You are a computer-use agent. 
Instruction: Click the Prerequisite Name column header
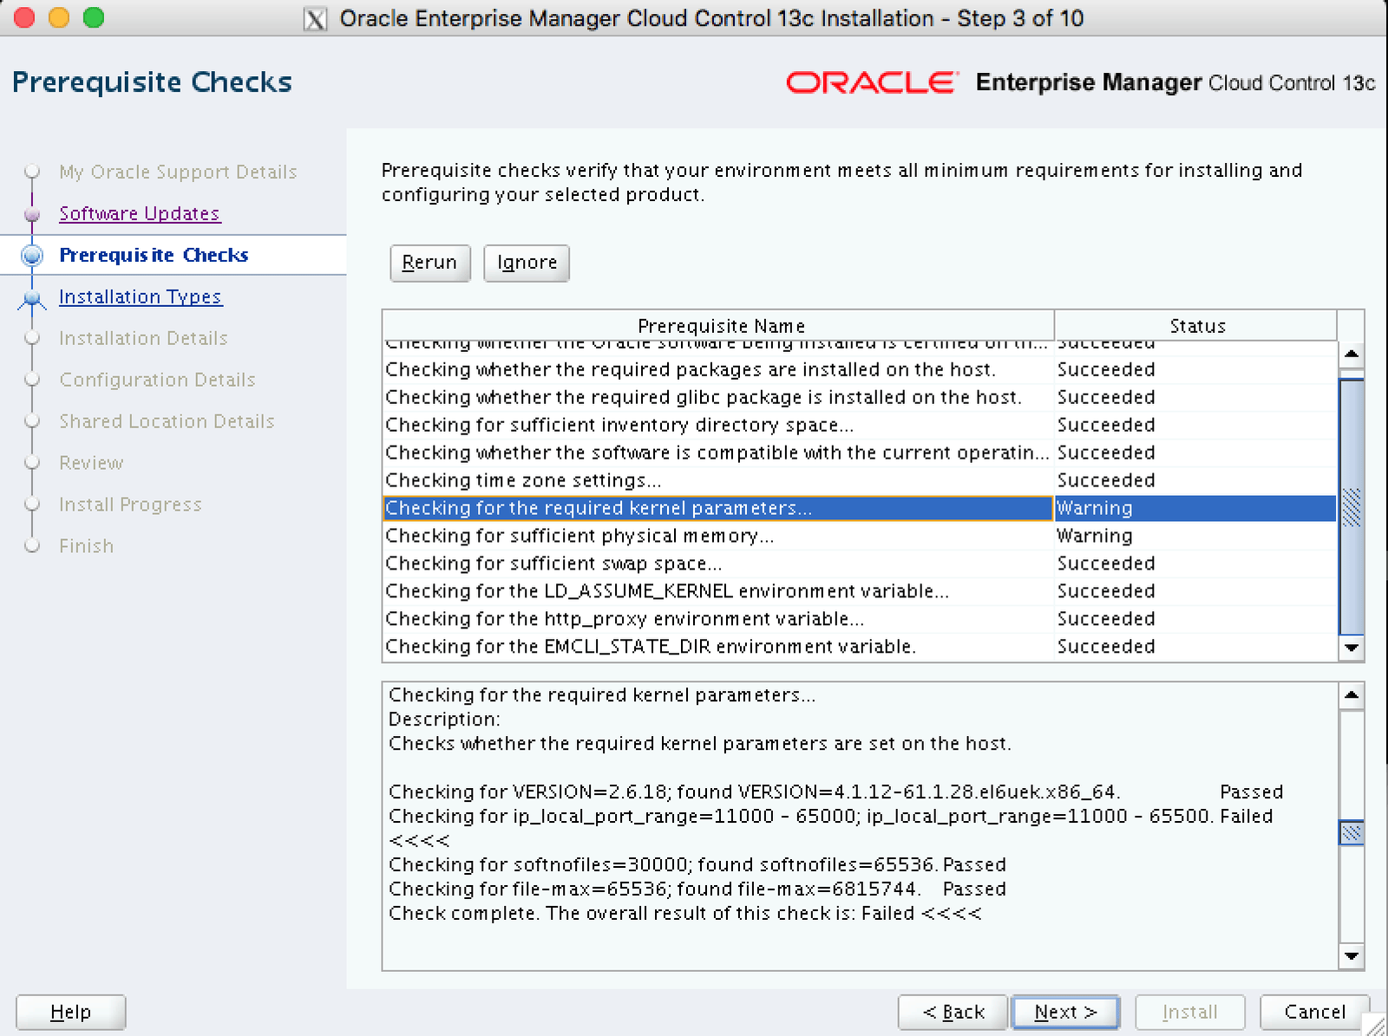pos(720,326)
